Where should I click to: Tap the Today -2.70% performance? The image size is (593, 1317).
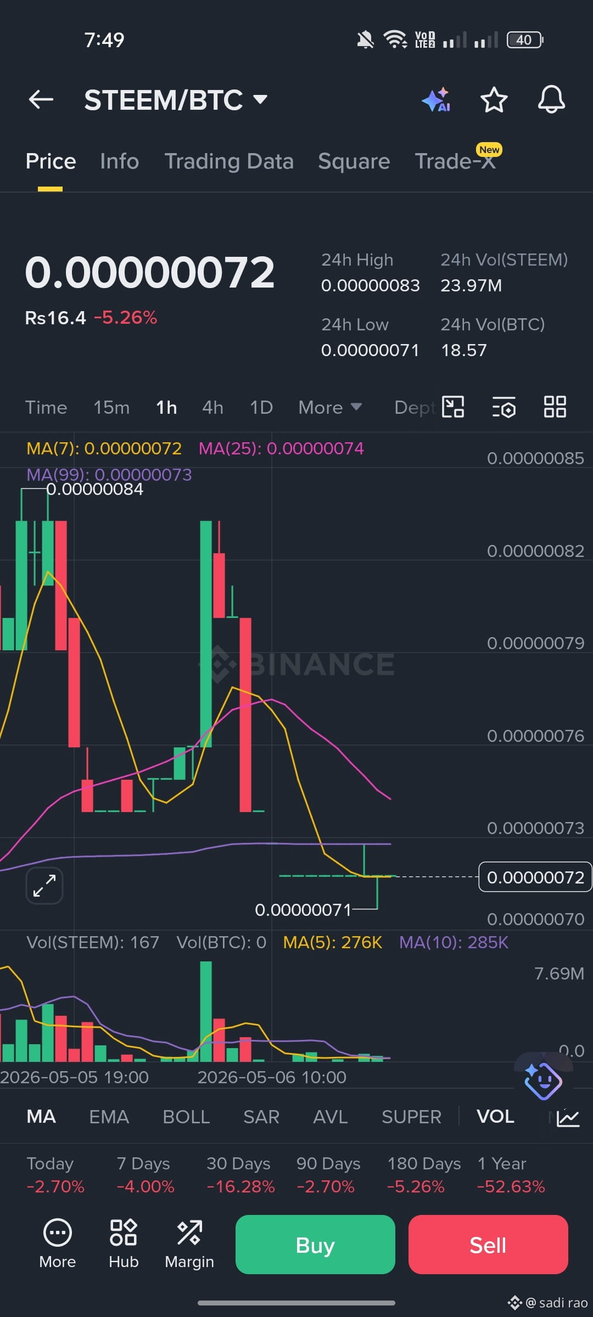click(55, 1175)
